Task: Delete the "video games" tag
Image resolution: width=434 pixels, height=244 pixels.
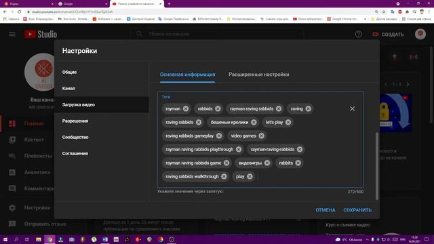Action: coord(262,136)
